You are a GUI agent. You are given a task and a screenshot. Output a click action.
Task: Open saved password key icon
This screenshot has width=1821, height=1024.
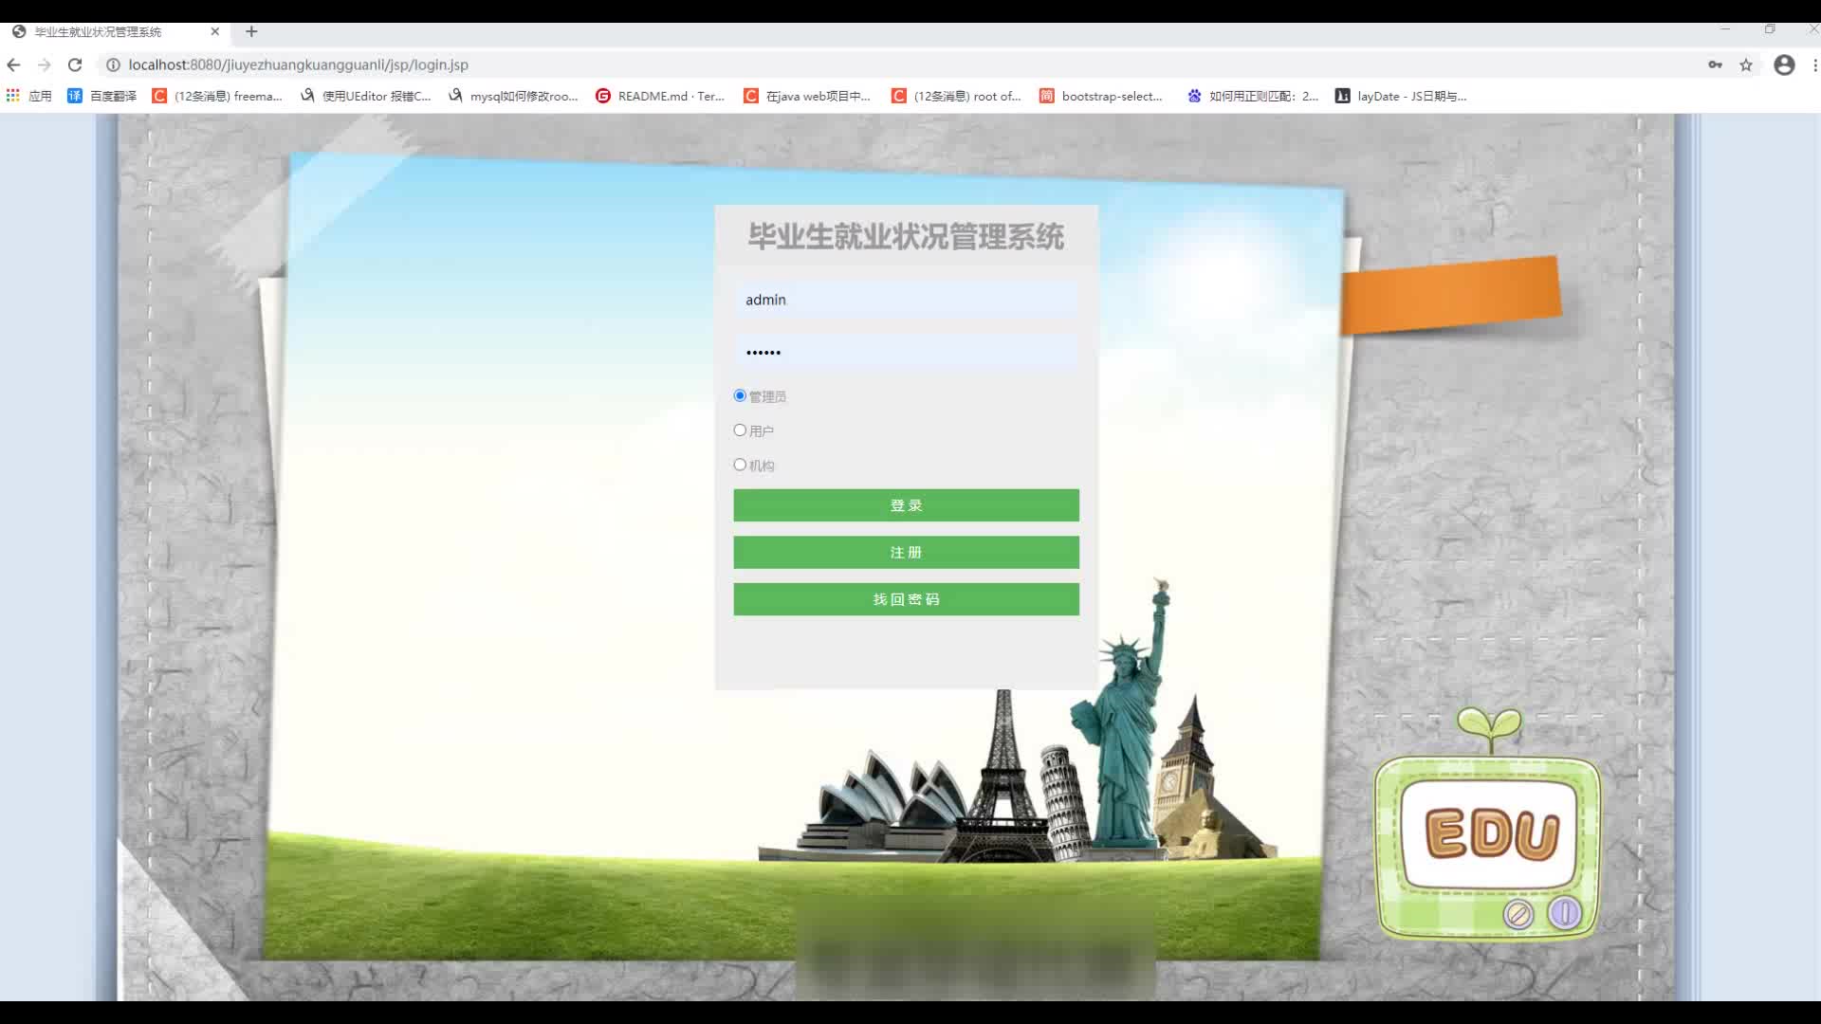click(1715, 64)
